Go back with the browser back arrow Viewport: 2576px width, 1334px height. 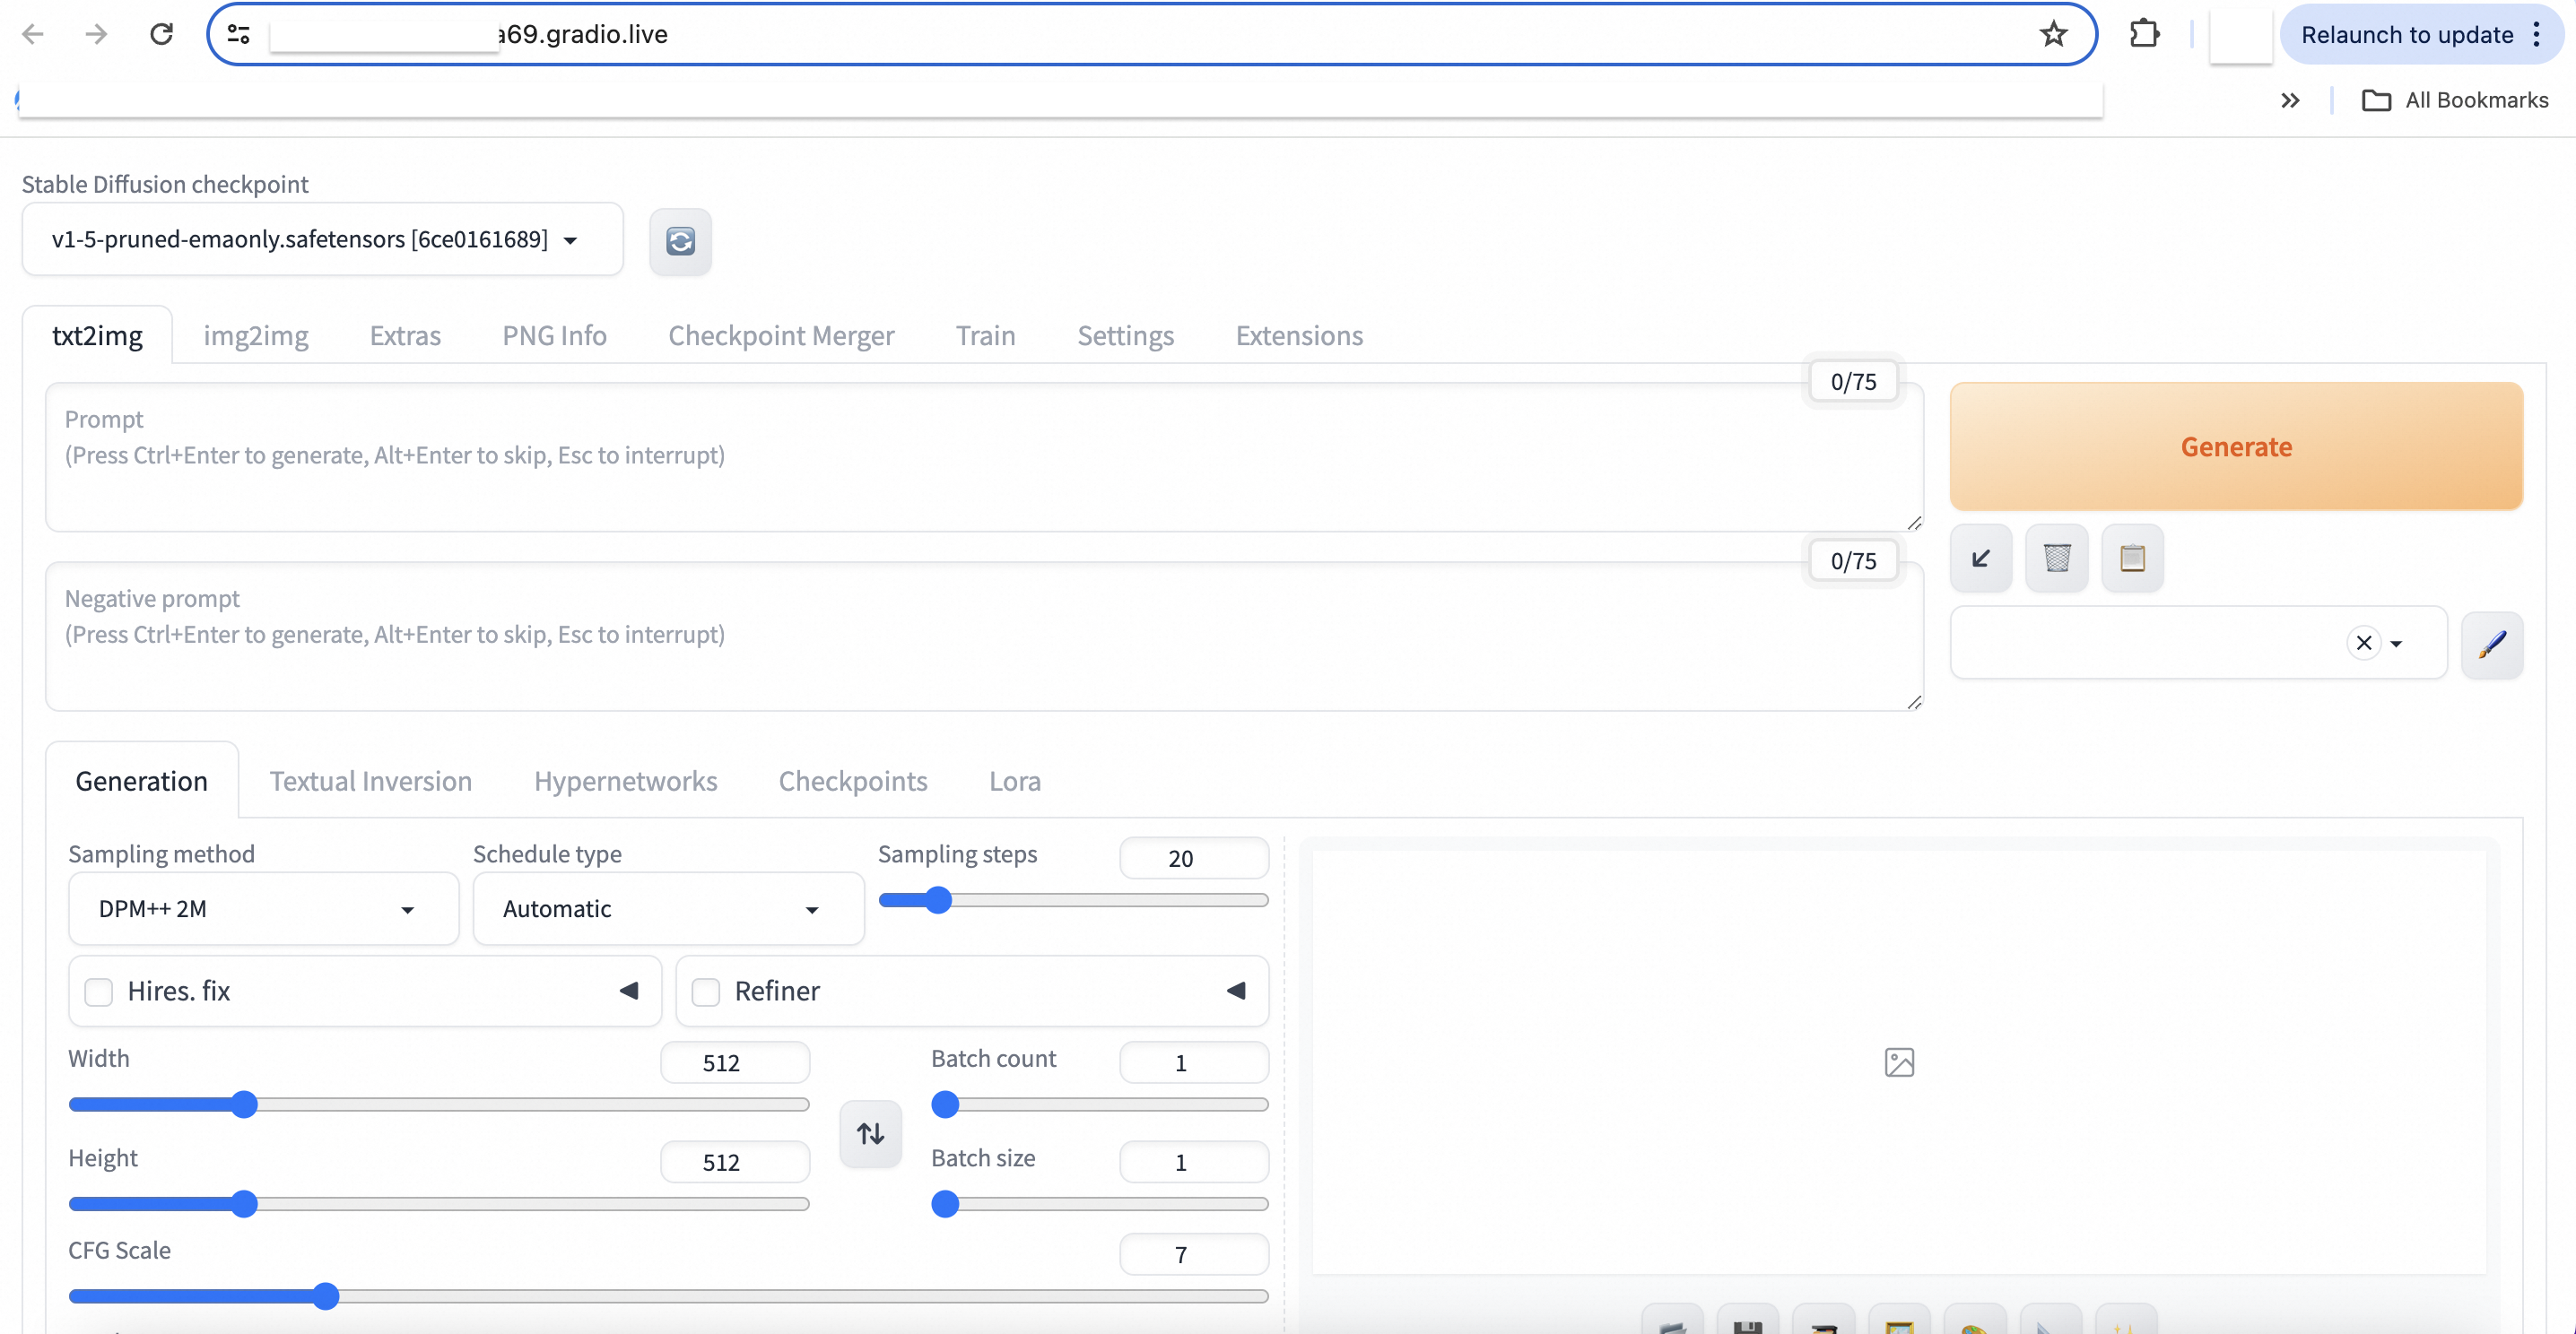point(33,34)
